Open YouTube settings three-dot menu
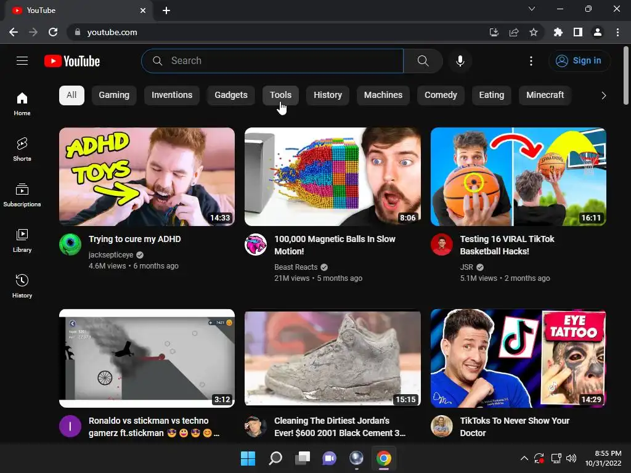631x473 pixels. coord(531,61)
